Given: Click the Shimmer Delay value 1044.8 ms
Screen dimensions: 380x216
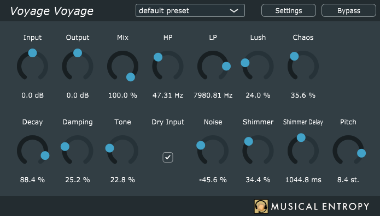Looking at the screenshot, I should click(303, 180).
